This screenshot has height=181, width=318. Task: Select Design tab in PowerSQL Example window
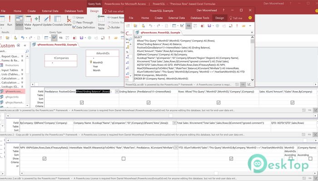[x=219, y=18]
